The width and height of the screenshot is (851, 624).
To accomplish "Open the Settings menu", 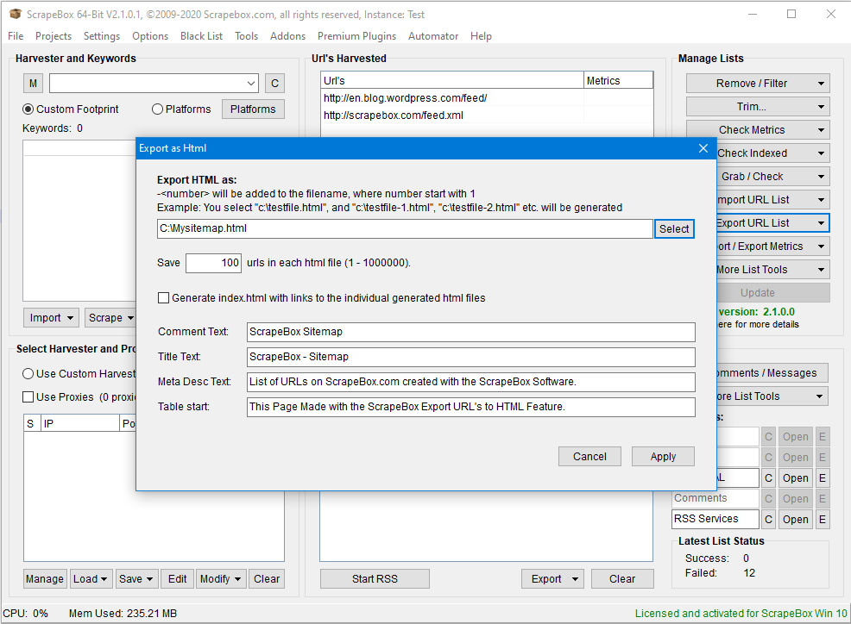I will [102, 36].
